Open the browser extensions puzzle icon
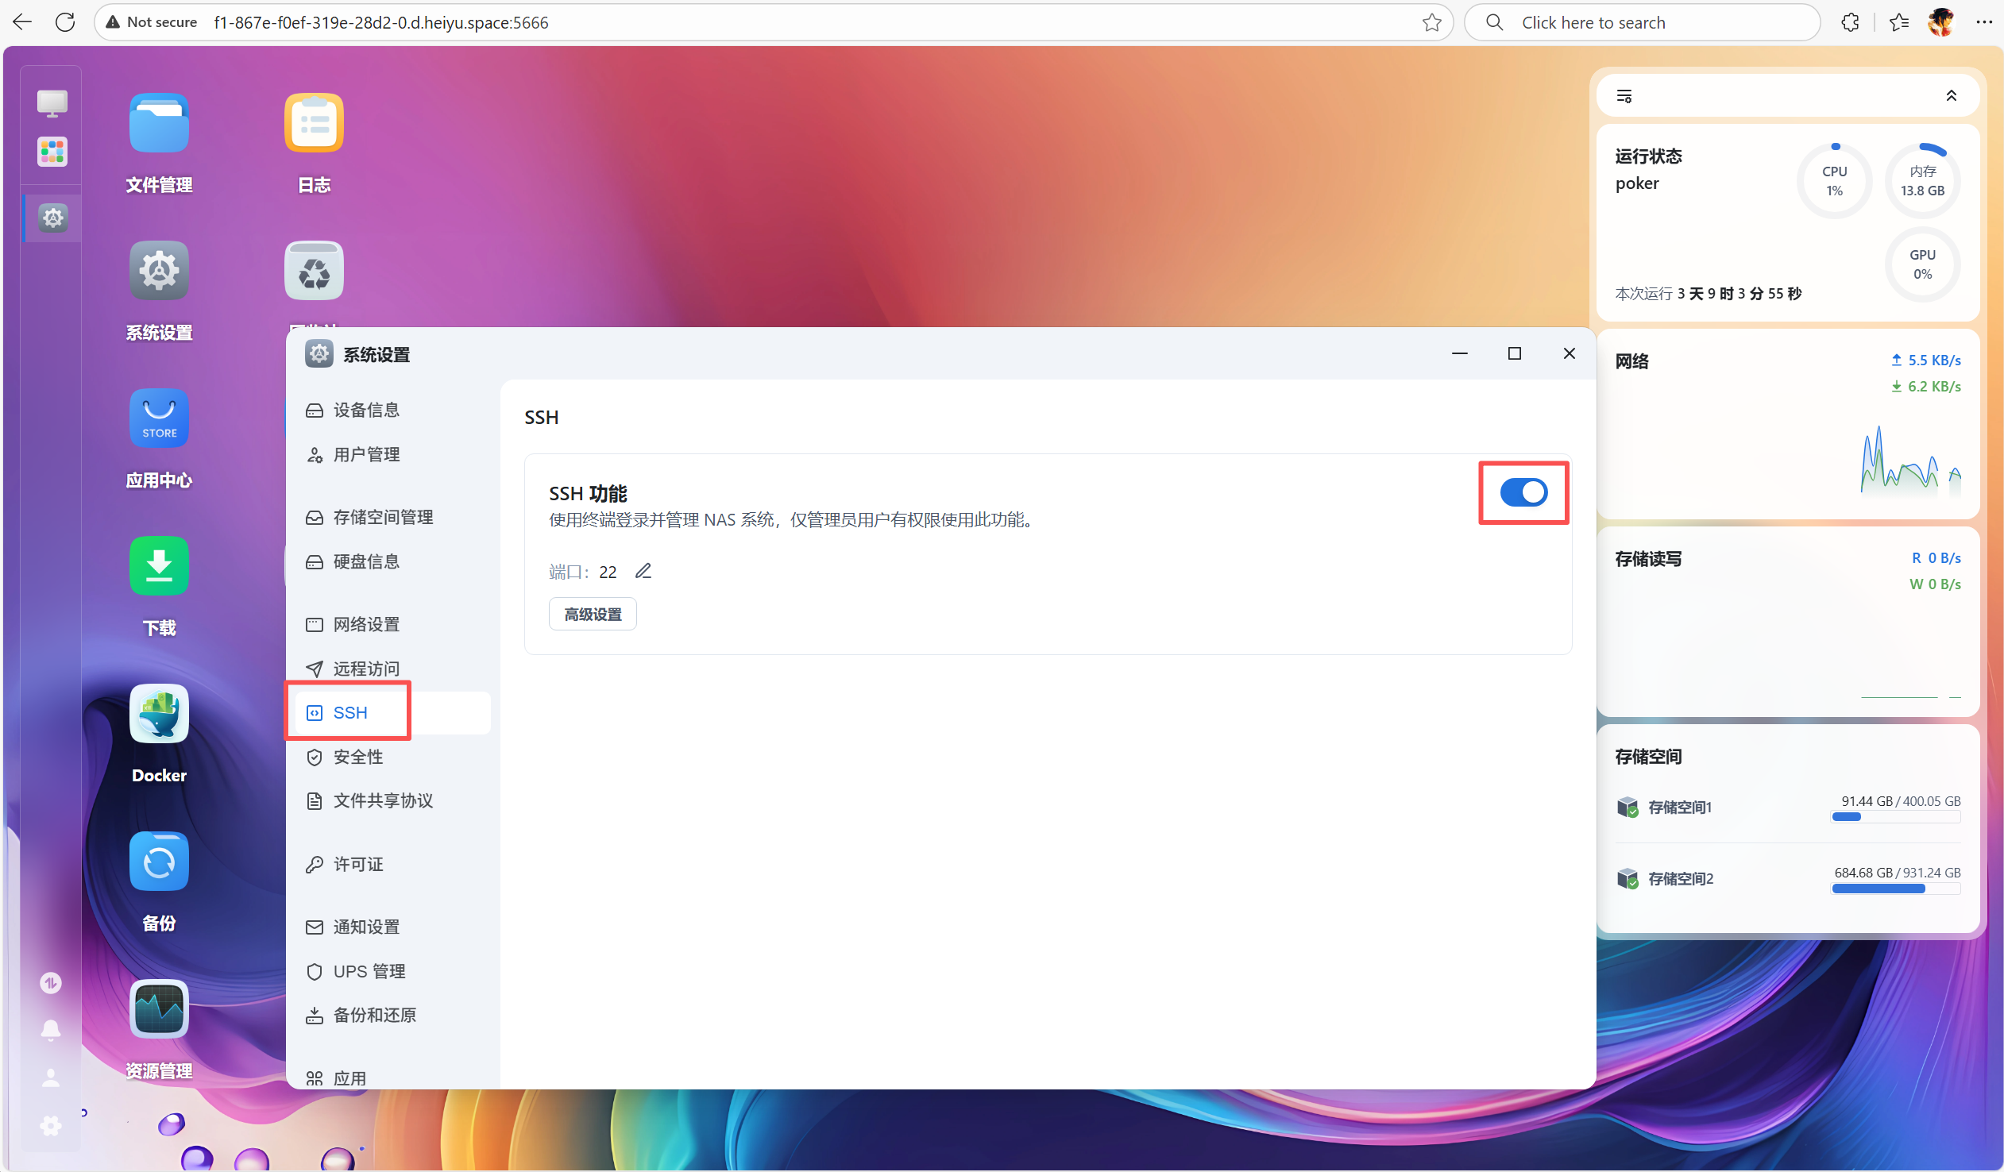This screenshot has height=1172, width=2004. pos(1851,22)
